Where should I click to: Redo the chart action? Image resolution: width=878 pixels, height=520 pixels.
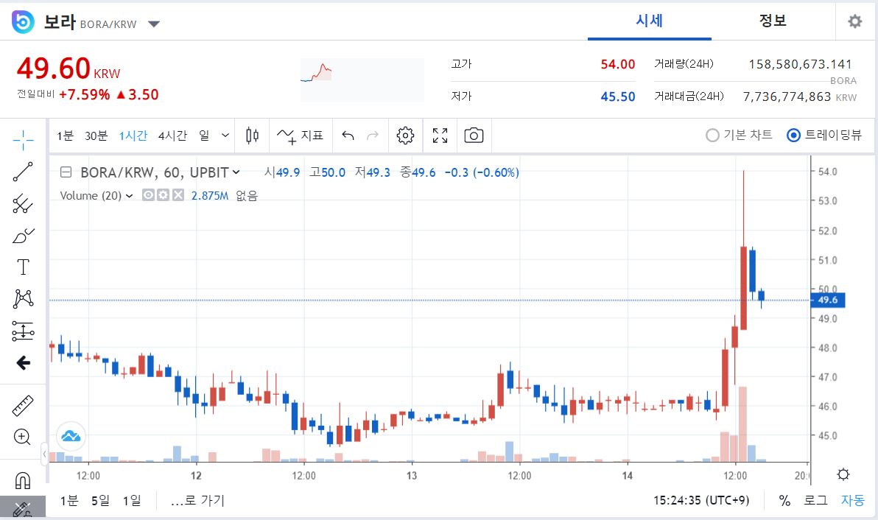coord(373,136)
